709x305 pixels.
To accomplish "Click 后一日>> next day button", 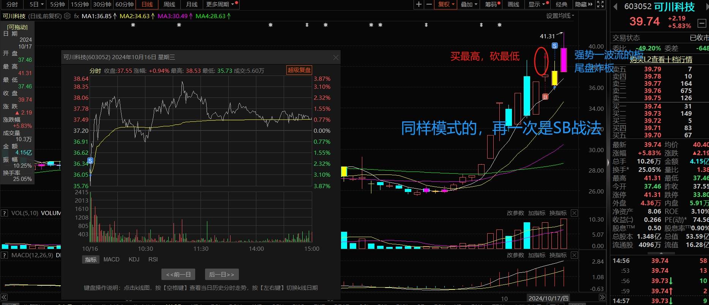I will point(222,275).
